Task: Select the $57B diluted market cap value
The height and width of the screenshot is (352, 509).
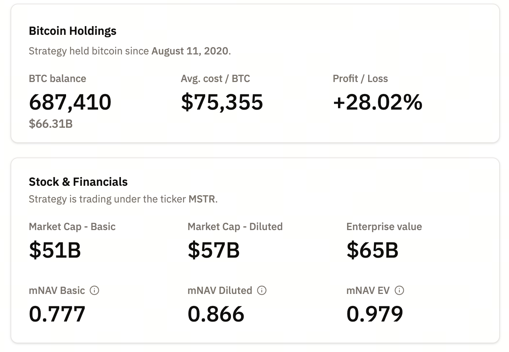Action: click(x=213, y=250)
